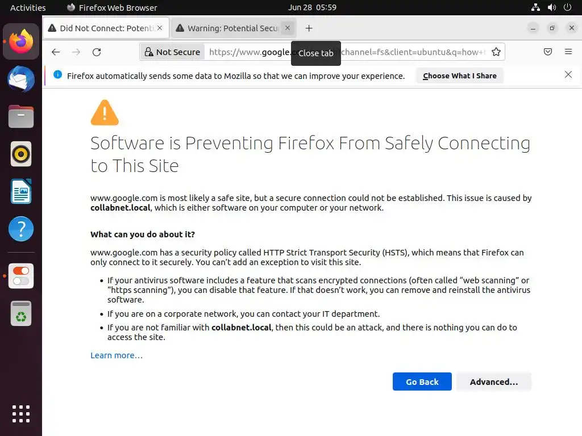This screenshot has height=436, width=582.
Task: Show Applications grid in the dock
Action: tap(21, 413)
